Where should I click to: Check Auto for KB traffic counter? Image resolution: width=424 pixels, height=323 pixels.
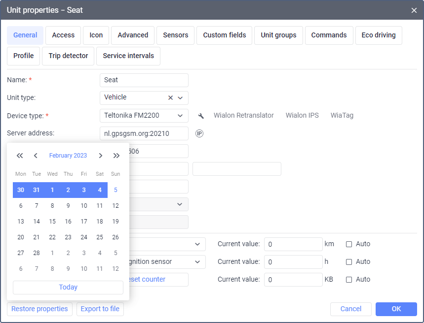point(349,279)
